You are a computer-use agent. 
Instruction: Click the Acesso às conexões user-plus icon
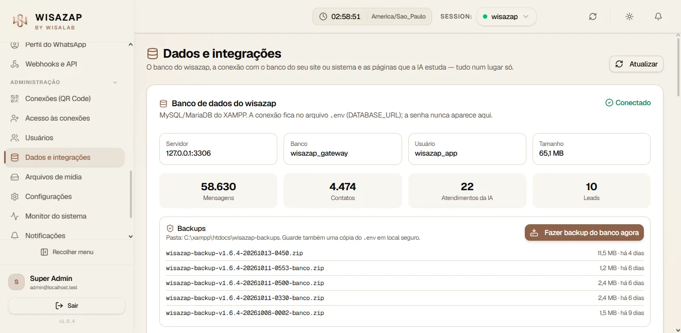[15, 118]
